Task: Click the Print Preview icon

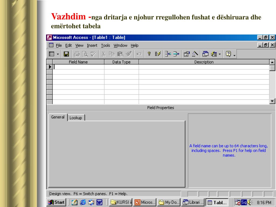Action: tap(85, 54)
